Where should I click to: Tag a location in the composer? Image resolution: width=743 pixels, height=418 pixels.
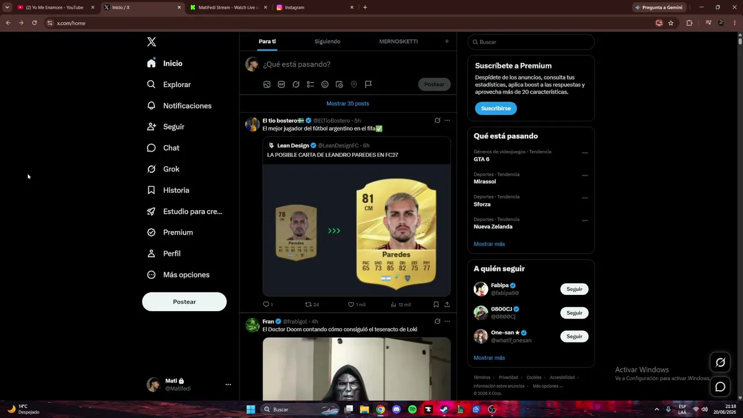pos(354,84)
